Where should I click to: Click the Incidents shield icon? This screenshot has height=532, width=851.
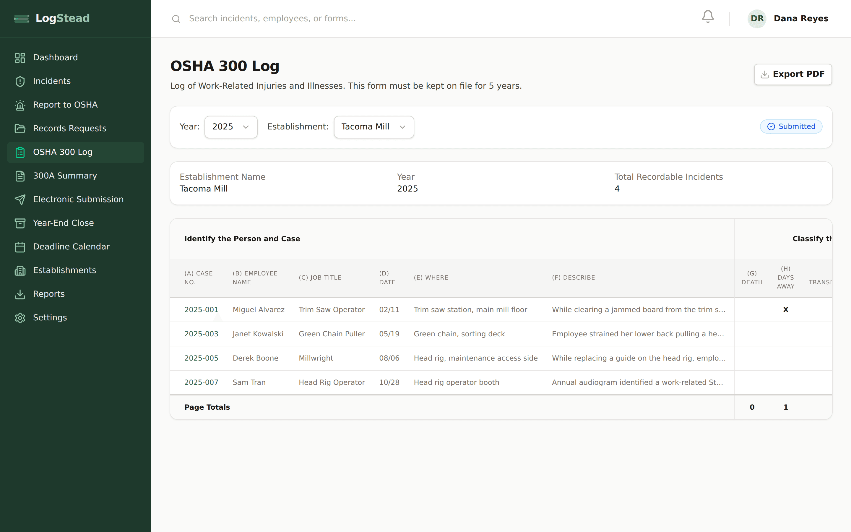click(20, 81)
